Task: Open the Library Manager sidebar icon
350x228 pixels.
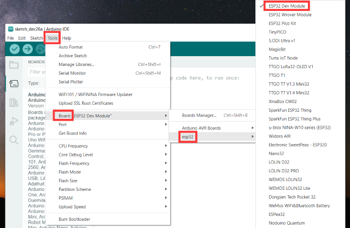Action: (14, 103)
